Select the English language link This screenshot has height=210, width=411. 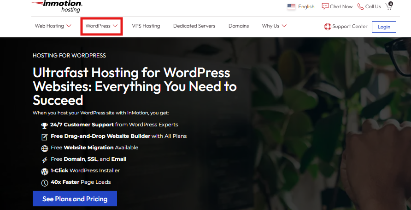[x=306, y=7]
